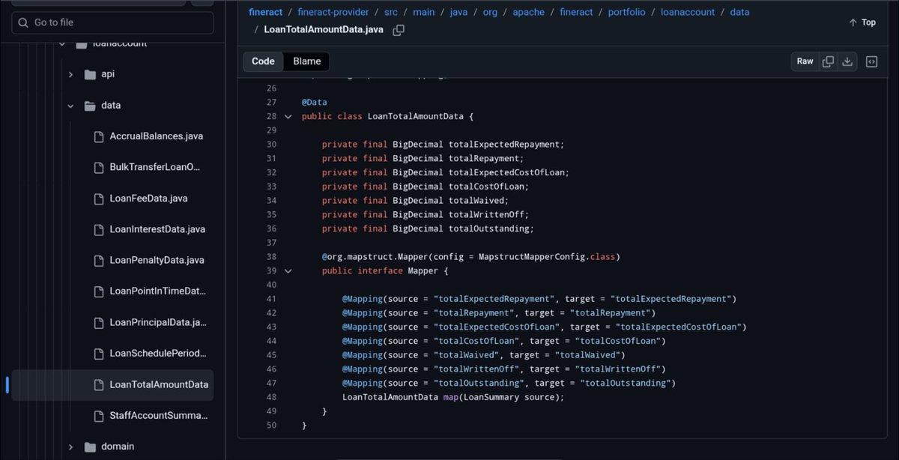Jump to Top of file

point(862,22)
